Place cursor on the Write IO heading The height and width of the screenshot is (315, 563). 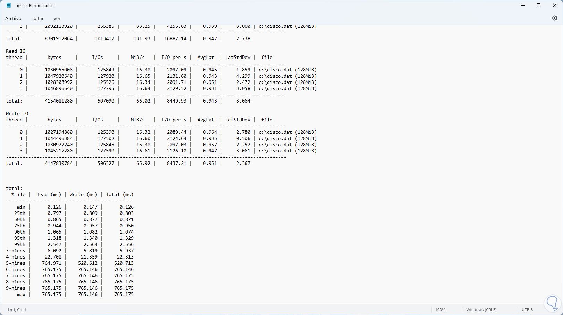tap(17, 113)
